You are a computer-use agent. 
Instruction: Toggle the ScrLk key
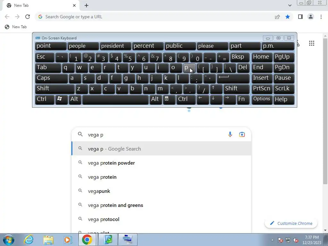[x=284, y=89]
